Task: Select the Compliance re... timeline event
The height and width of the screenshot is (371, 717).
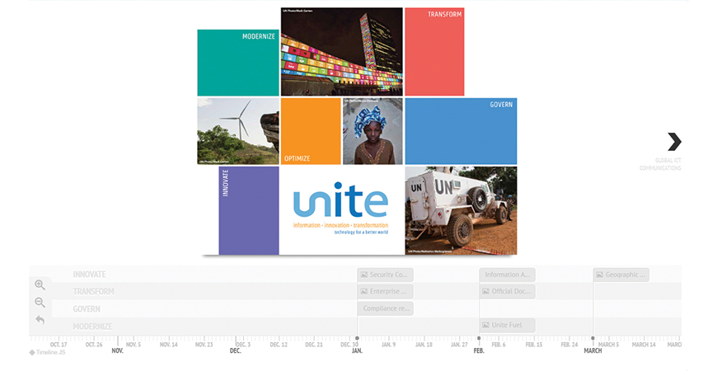Action: (385, 308)
